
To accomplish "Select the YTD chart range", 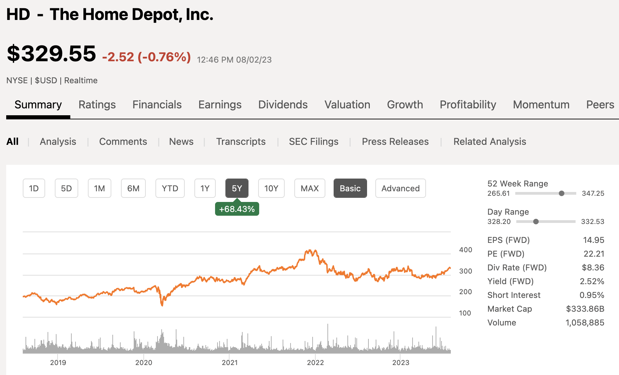I will 170,188.
